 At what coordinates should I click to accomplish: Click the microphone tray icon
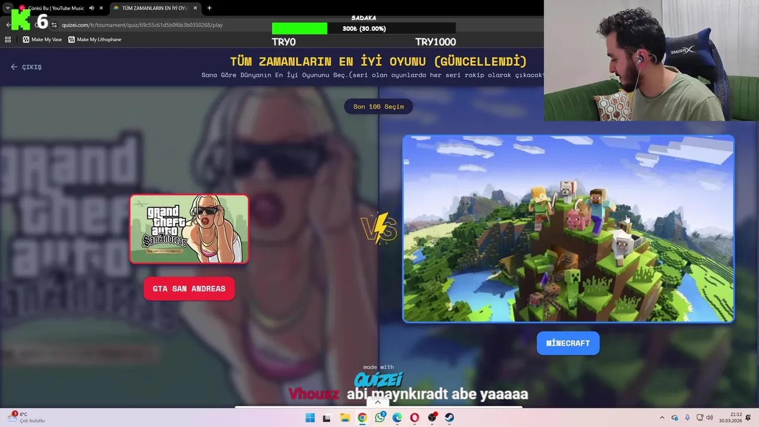687,418
